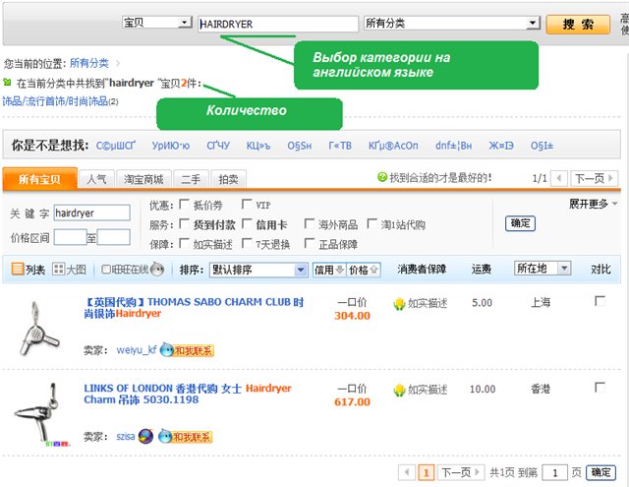Click 如实描述 flower icon in LINKS OF LONDON row
This screenshot has height=487, width=629.
tap(400, 390)
